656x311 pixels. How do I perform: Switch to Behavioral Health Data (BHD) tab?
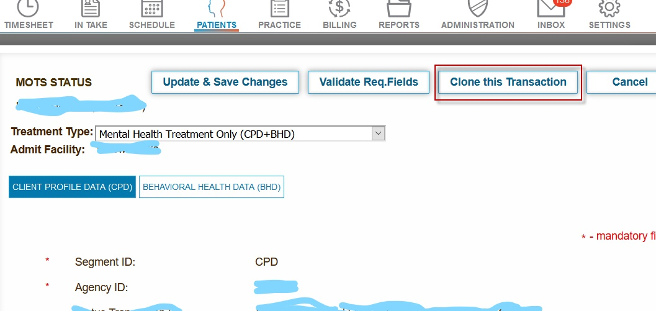pos(212,187)
